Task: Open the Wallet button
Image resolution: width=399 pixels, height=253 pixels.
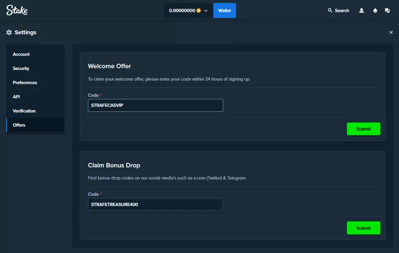Action: pyautogui.click(x=224, y=10)
